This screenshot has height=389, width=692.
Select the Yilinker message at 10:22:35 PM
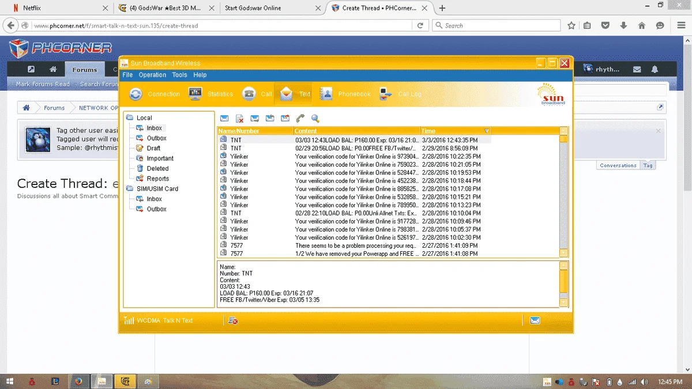[x=354, y=156]
